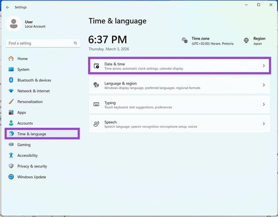The image size is (278, 217).
Task: Click the Find a setting search box
Action: pos(42,43)
